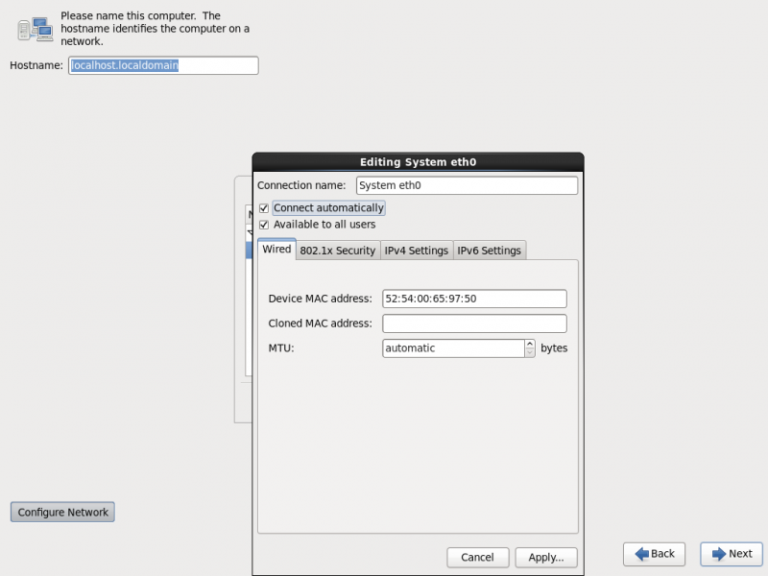Select the Wired tab
The image size is (768, 576).
pos(276,250)
